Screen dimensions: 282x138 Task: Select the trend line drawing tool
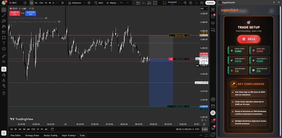coord(4,15)
